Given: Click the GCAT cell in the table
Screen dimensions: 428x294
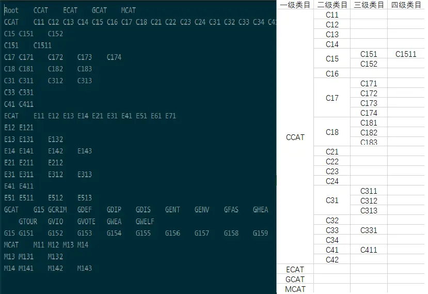Looking at the screenshot, I should pyautogui.click(x=295, y=279).
